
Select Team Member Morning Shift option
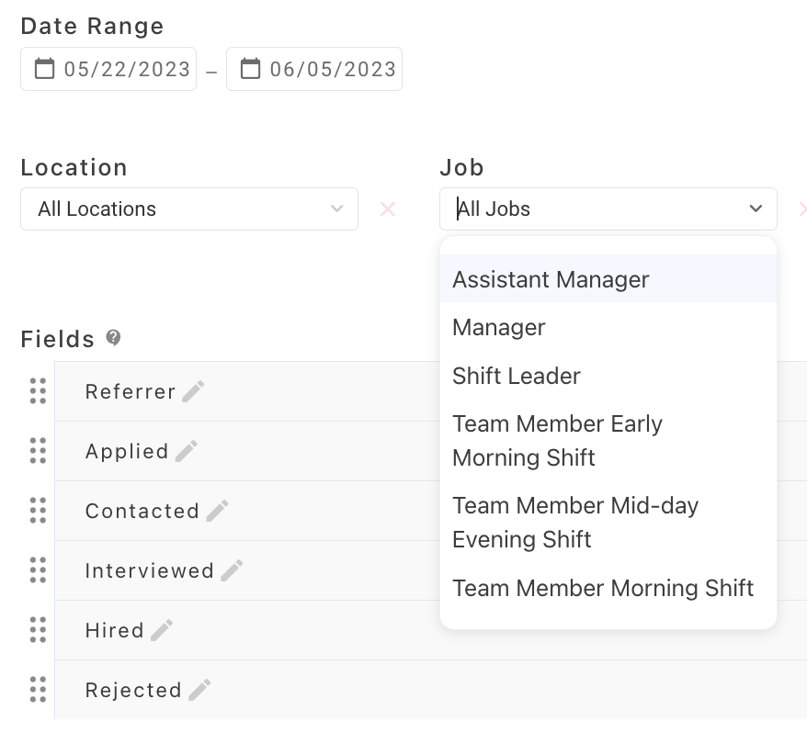point(603,588)
